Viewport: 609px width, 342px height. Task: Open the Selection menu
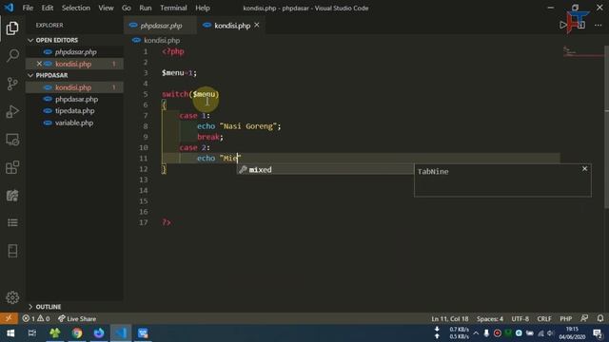76,8
